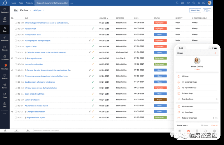Open Chat in the left sidebar
This screenshot has width=224, height=145.
(5, 105)
